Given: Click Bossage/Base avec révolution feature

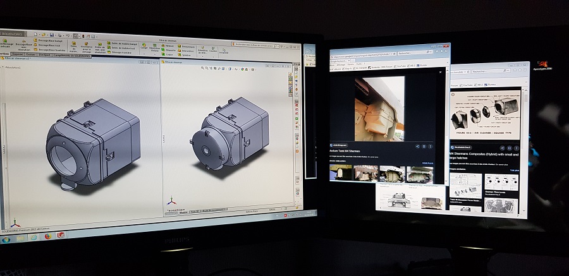Looking at the screenshot, I should point(24,46).
